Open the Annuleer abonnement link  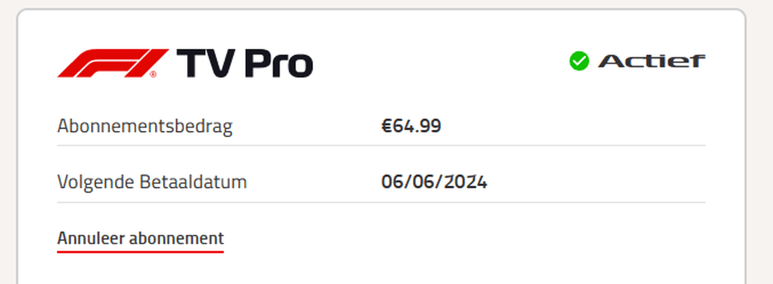coord(140,238)
